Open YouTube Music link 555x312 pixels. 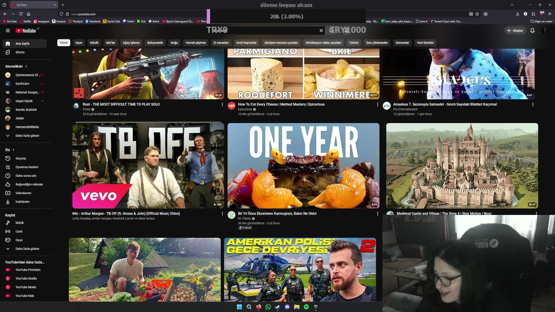tap(26, 287)
